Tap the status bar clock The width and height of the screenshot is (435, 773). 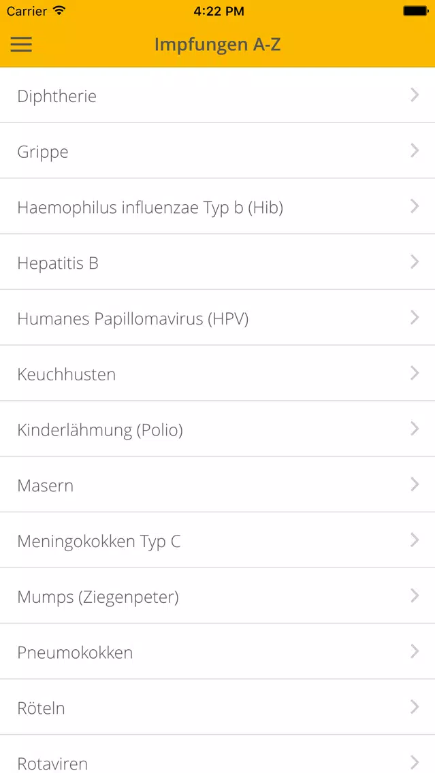pos(217,11)
